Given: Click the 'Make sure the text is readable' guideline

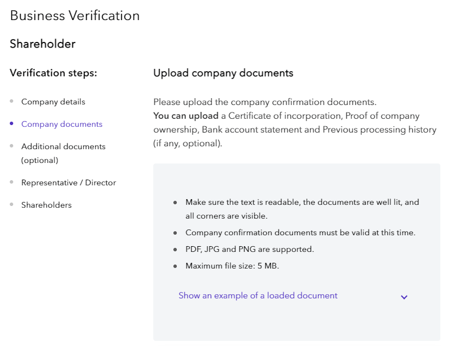Looking at the screenshot, I should [x=302, y=203].
